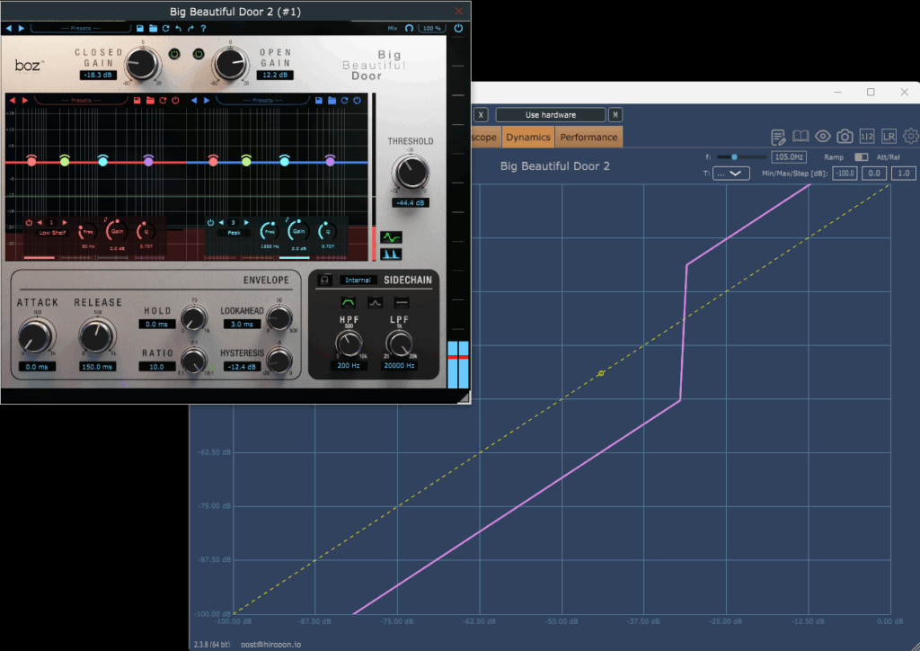Open the Peak filter type selector
920x651 pixels.
(234, 233)
